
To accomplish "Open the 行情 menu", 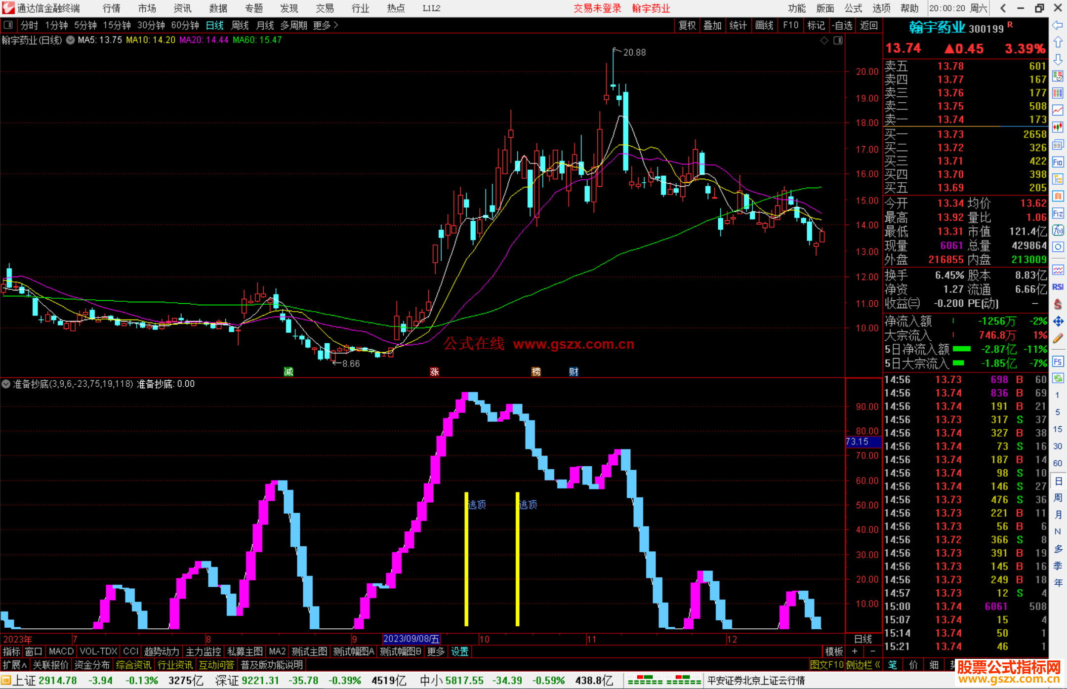I will (x=112, y=8).
